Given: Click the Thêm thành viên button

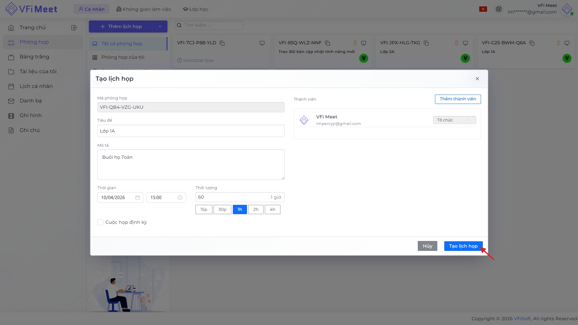Looking at the screenshot, I should [x=458, y=99].
